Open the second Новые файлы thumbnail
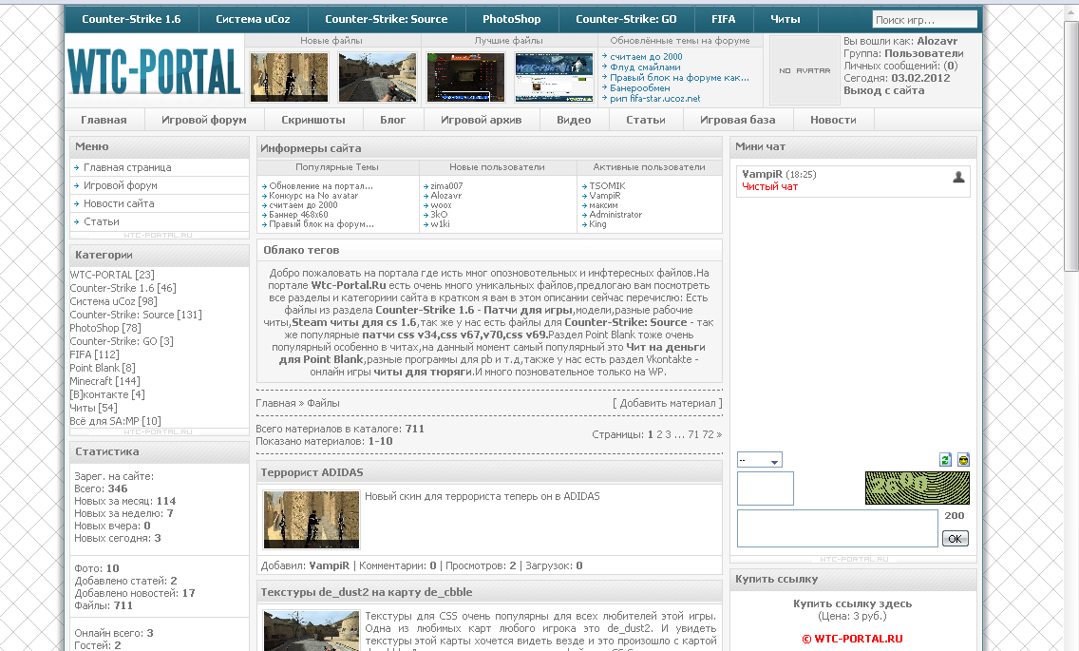The width and height of the screenshot is (1079, 651). [x=378, y=77]
